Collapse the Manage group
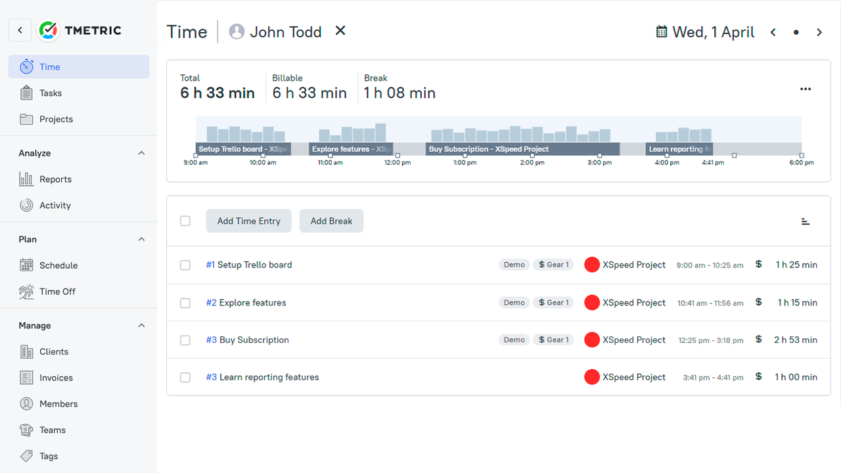Screen dimensions: 841x473 [x=141, y=325]
